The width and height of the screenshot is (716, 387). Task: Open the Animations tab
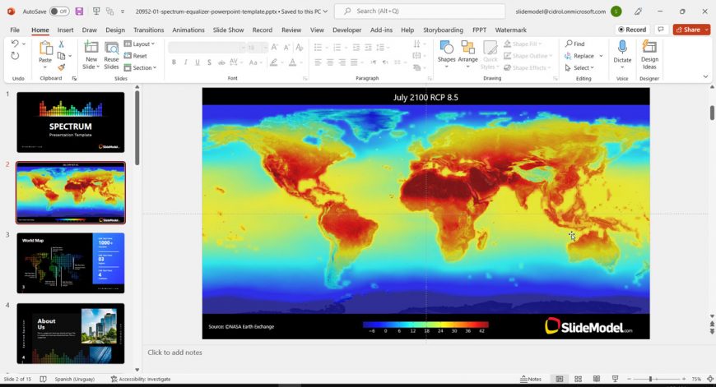pyautogui.click(x=188, y=30)
